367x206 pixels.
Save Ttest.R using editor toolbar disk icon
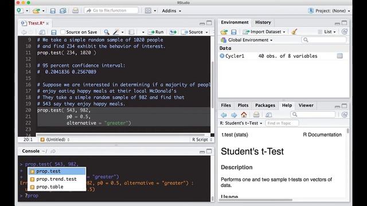[x=54, y=32]
